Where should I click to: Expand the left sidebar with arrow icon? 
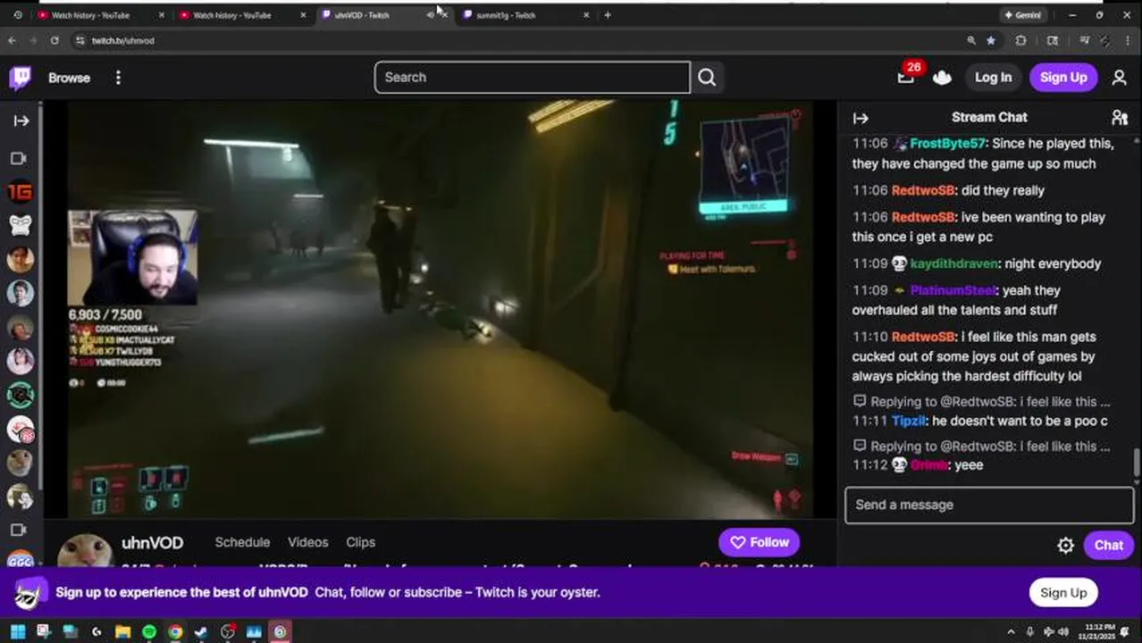tap(21, 121)
